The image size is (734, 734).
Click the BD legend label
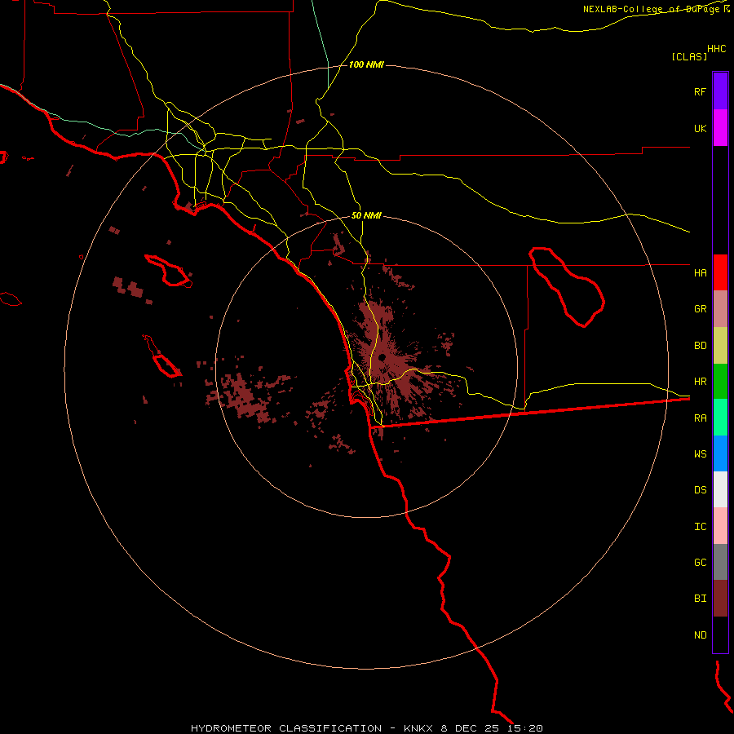click(x=700, y=346)
